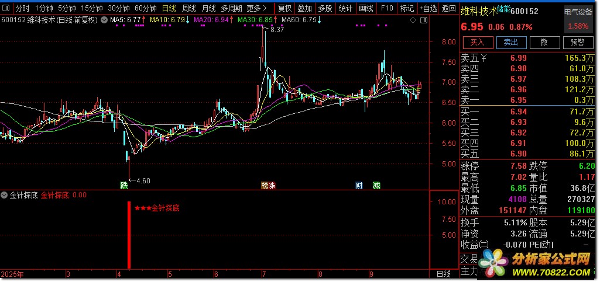This screenshot has width=600, height=282.
Task: Click the 财 event marker below the chart
Action: (359, 186)
